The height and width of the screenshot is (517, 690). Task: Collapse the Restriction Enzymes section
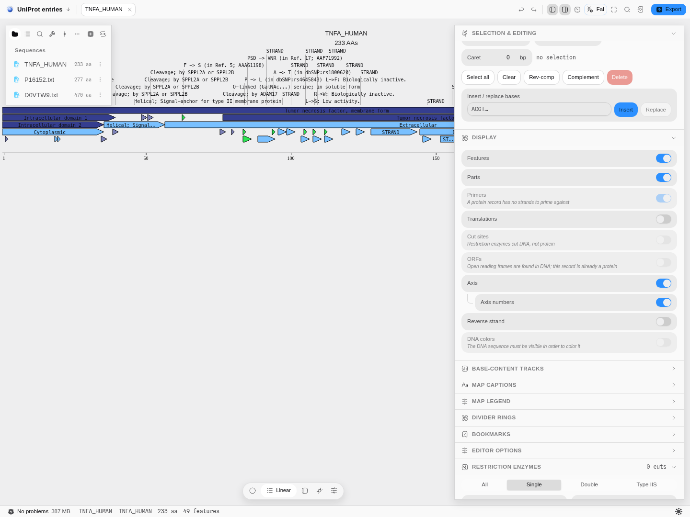pos(569,467)
